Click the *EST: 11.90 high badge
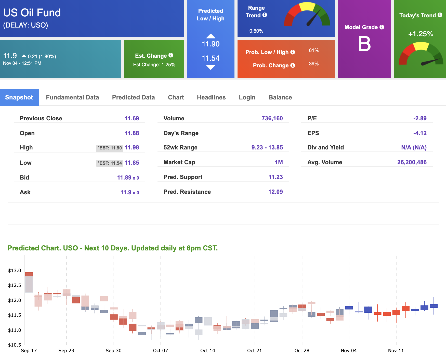446x356 pixels. pos(110,148)
